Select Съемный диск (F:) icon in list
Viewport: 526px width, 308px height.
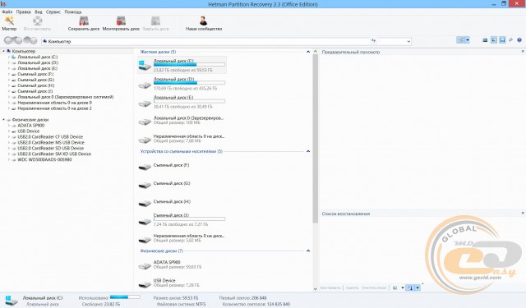[x=145, y=167]
